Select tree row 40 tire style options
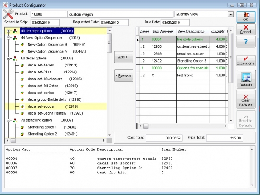 coord(47,31)
